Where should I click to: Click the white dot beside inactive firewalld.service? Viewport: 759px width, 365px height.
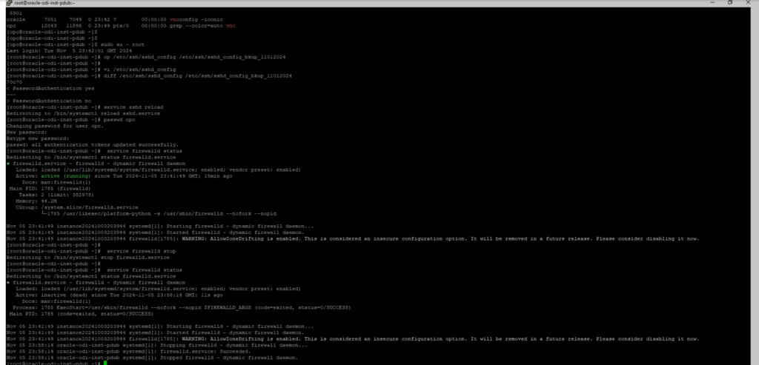tap(7, 282)
